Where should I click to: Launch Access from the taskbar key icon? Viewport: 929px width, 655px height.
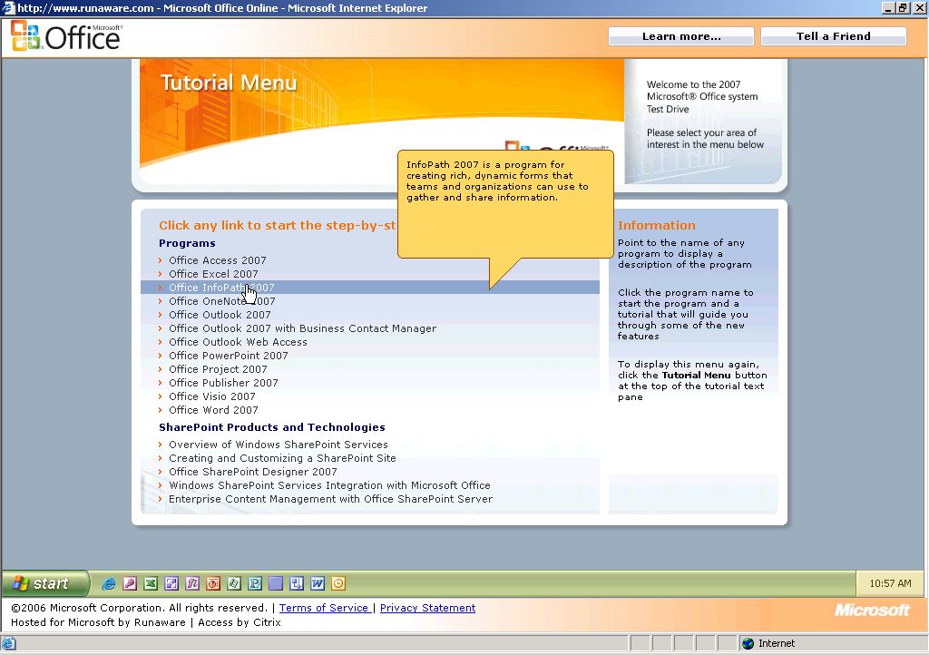coord(130,583)
